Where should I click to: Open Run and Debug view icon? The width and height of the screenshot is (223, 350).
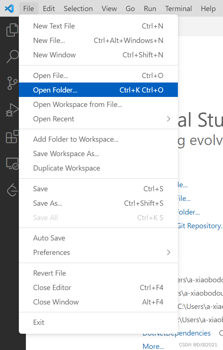click(13, 110)
